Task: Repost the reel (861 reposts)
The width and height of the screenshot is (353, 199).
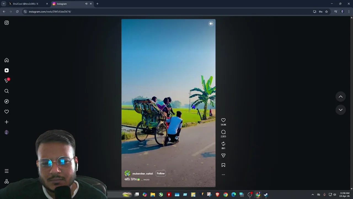Action: (x=223, y=144)
